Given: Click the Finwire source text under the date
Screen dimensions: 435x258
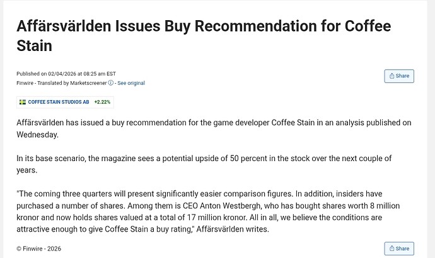Looking at the screenshot, I should click(25, 83).
